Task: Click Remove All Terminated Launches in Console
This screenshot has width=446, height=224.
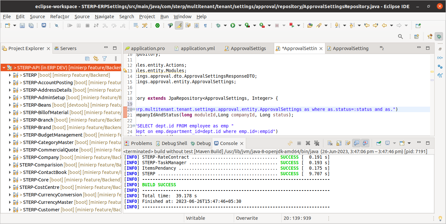Action: coord(316,143)
